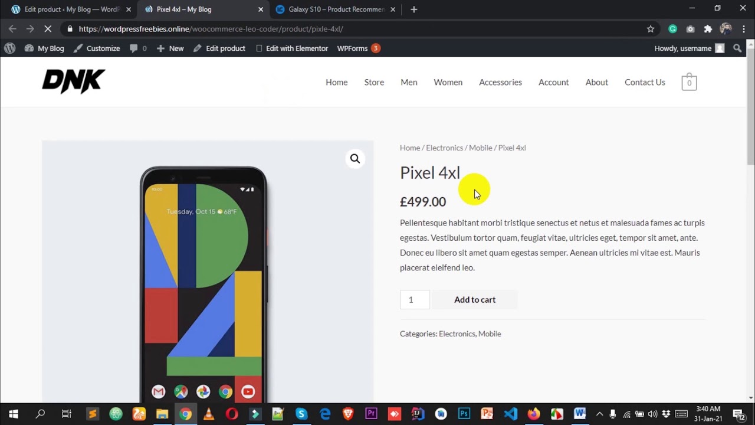Image resolution: width=755 pixels, height=425 pixels.
Task: Open Skype from the taskbar
Action: click(301, 414)
